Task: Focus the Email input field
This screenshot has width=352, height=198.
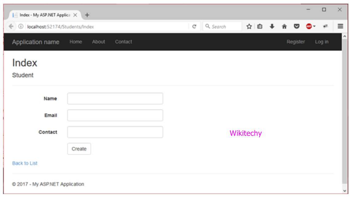Action: point(115,116)
